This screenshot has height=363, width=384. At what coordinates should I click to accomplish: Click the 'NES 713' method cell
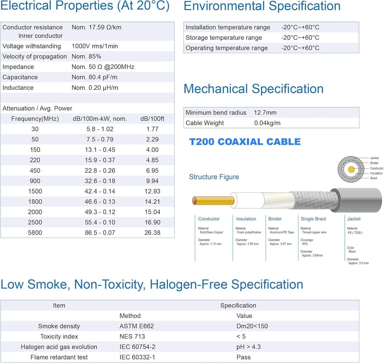[132, 337]
